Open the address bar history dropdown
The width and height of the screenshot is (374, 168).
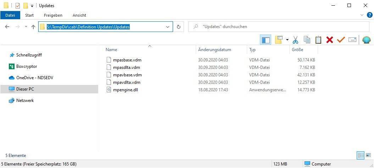click(x=168, y=27)
